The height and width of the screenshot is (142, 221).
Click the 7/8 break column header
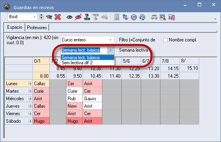pyautogui.click(x=170, y=61)
